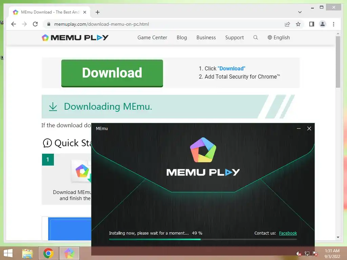Open the Facebook link in the installer
Viewport: 347px width, 260px height.
click(288, 233)
